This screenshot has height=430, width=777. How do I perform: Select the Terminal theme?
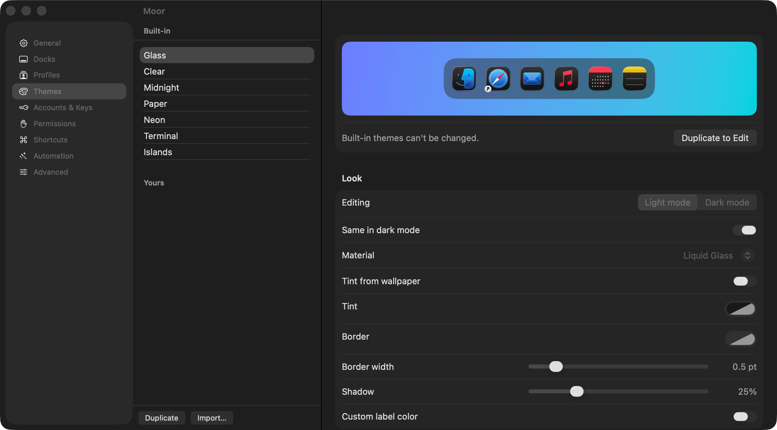tap(227, 136)
